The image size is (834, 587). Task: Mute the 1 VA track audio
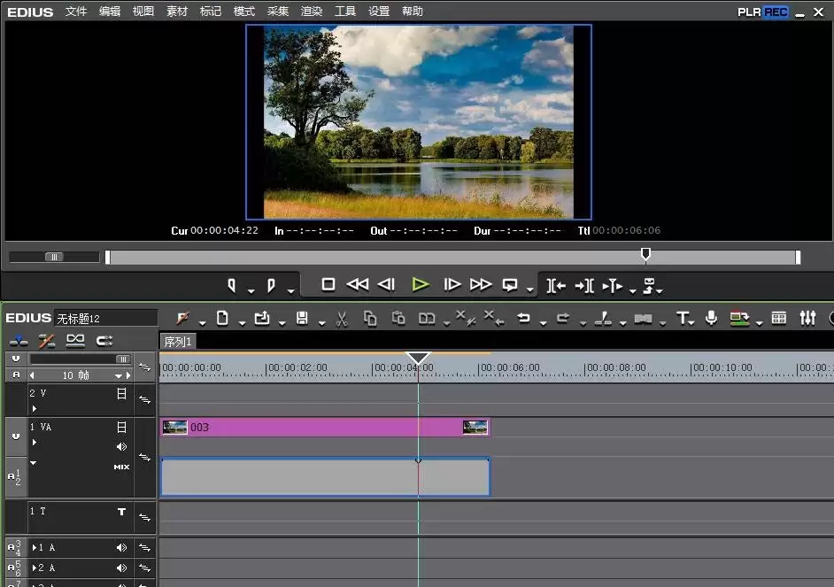pos(121,446)
